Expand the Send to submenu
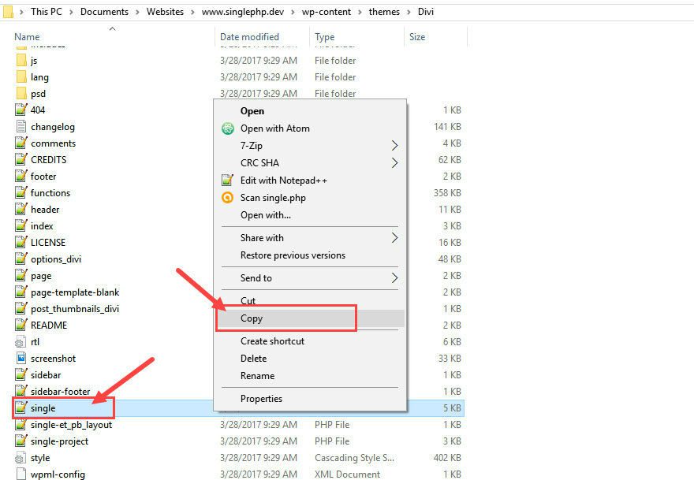694x480 pixels. coord(394,278)
